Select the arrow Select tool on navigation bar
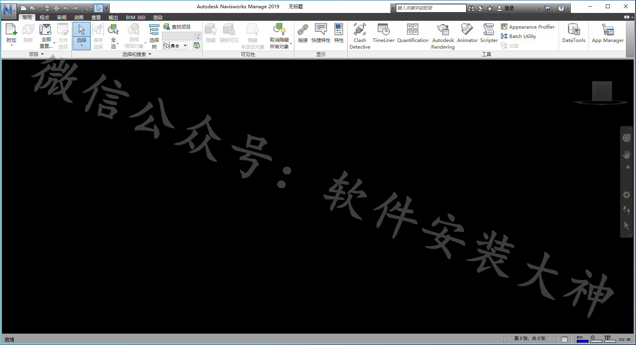Screen dimensions: 636x345 pos(627,225)
